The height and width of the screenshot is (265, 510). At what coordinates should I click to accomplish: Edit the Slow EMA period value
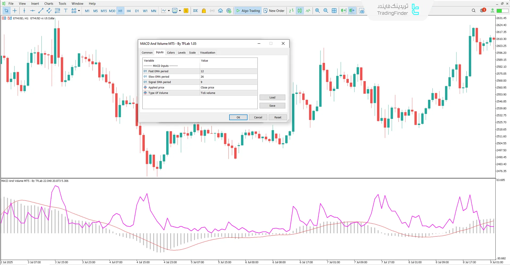coord(228,77)
